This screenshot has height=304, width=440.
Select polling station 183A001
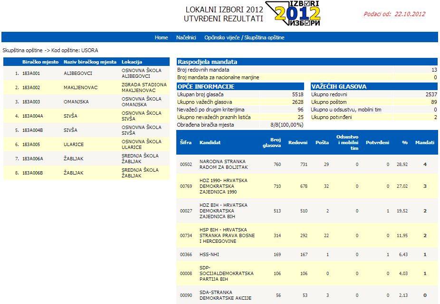pyautogui.click(x=31, y=74)
